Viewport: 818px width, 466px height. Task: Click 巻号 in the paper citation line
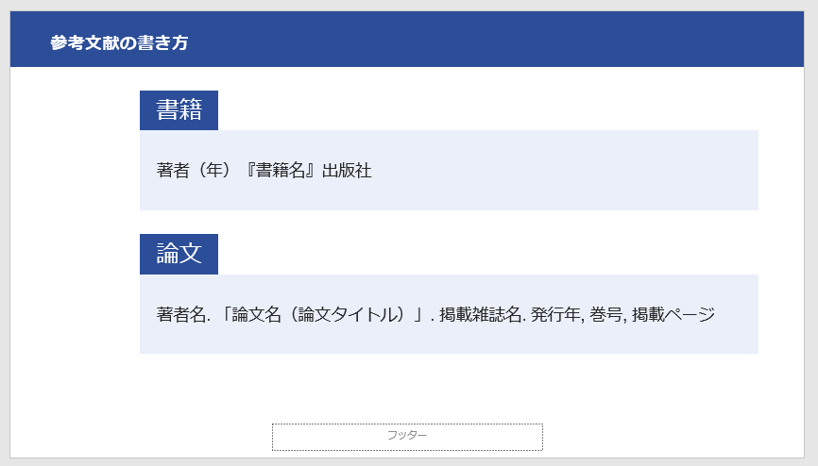(x=605, y=314)
